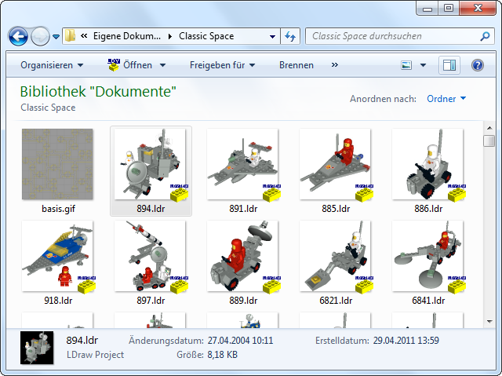Image resolution: width=502 pixels, height=376 pixels.
Task: Show more toolbar commands via » overflow
Action: [x=335, y=65]
